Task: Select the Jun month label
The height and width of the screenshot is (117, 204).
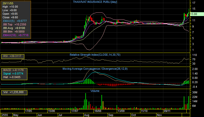Action: pyautogui.click(x=40, y=115)
